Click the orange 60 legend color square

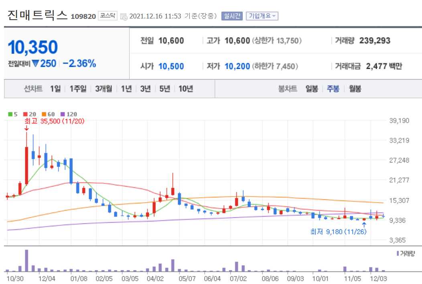44,114
